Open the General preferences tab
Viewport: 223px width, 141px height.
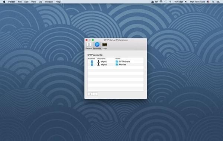pyautogui.click(x=89, y=46)
